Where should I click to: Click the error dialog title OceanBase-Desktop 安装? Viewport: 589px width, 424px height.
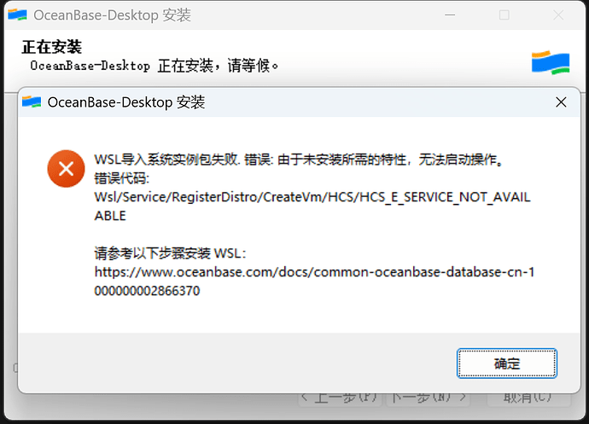(x=125, y=102)
